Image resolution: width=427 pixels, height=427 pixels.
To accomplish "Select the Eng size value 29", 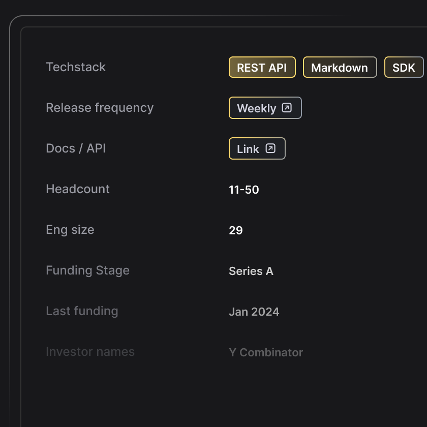I will click(236, 230).
